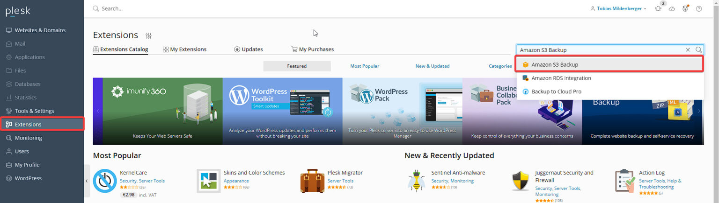Click the Action Log clipboard icon
The height and width of the screenshot is (203, 719).
[625, 181]
